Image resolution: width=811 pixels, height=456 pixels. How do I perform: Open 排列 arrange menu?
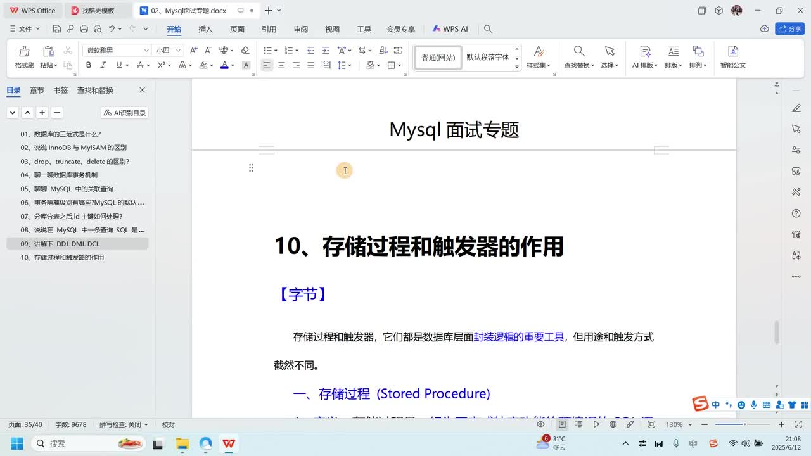698,57
